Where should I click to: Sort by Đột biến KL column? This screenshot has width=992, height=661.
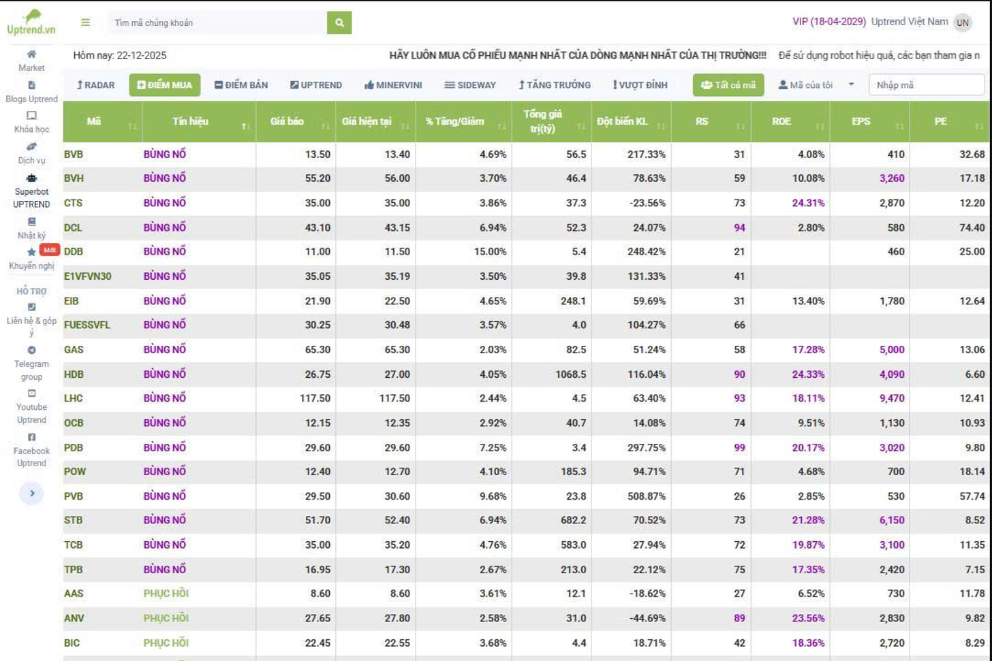[x=631, y=122]
